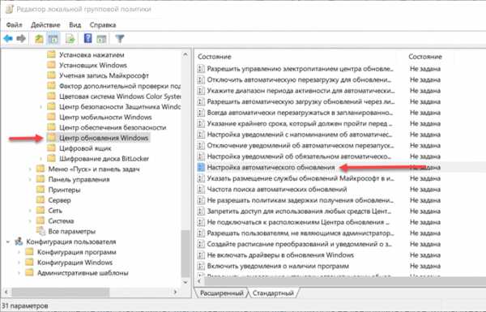Click the tree pane vertical scrollbar thumb
The image size is (486, 312).
[185, 253]
